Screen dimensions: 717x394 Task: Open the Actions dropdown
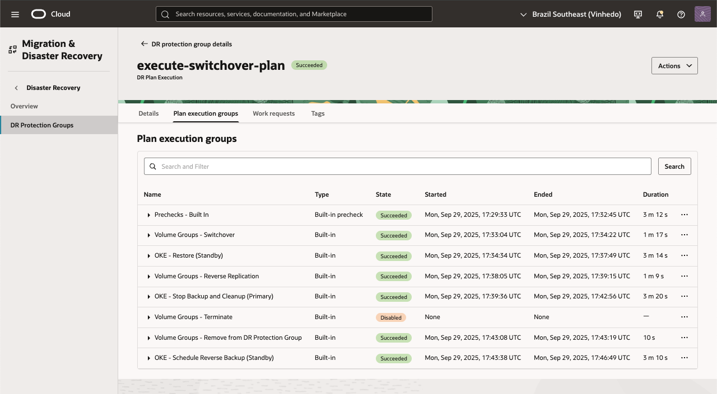[x=674, y=65]
